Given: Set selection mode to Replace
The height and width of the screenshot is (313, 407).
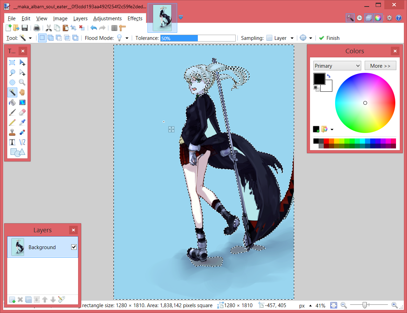Looking at the screenshot, I should [x=42, y=38].
